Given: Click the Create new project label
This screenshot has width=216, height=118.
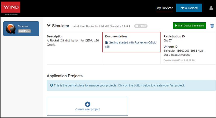Looking at the screenshot, I should click(x=87, y=109).
